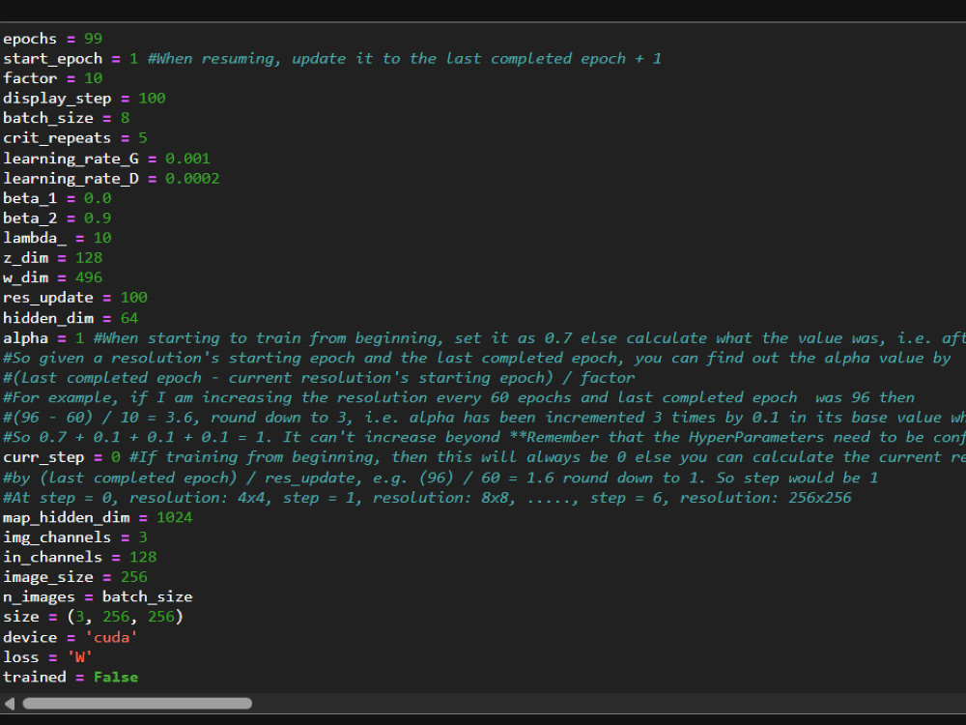Viewport: 966px width, 725px height.
Task: Click the loss string 'W'
Action: [79, 657]
